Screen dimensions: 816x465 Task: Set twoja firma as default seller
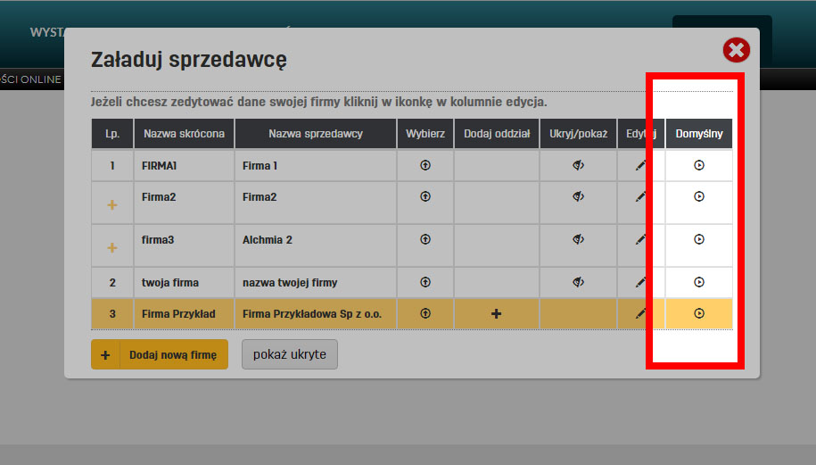(x=699, y=282)
